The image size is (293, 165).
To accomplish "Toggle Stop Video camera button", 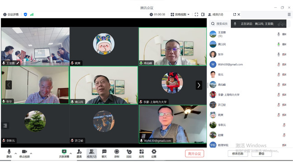I will click(x=24, y=153).
